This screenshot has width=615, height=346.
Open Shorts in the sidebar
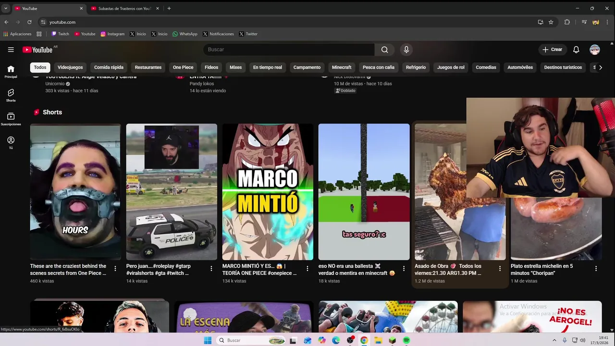11,95
